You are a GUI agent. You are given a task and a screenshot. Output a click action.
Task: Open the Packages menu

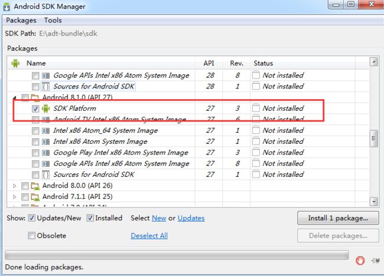[21, 20]
